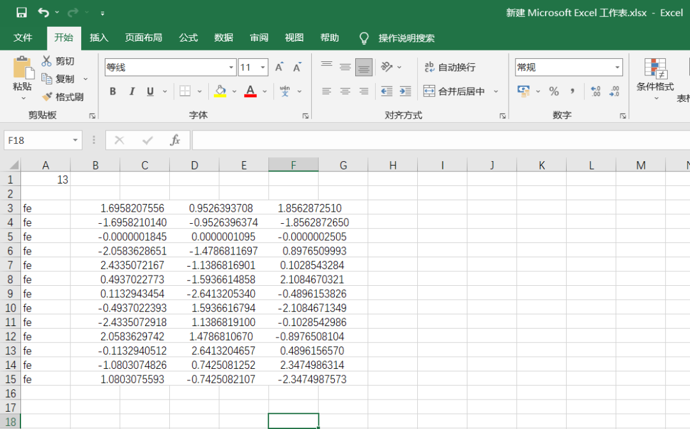Select column H header

[x=392, y=166]
